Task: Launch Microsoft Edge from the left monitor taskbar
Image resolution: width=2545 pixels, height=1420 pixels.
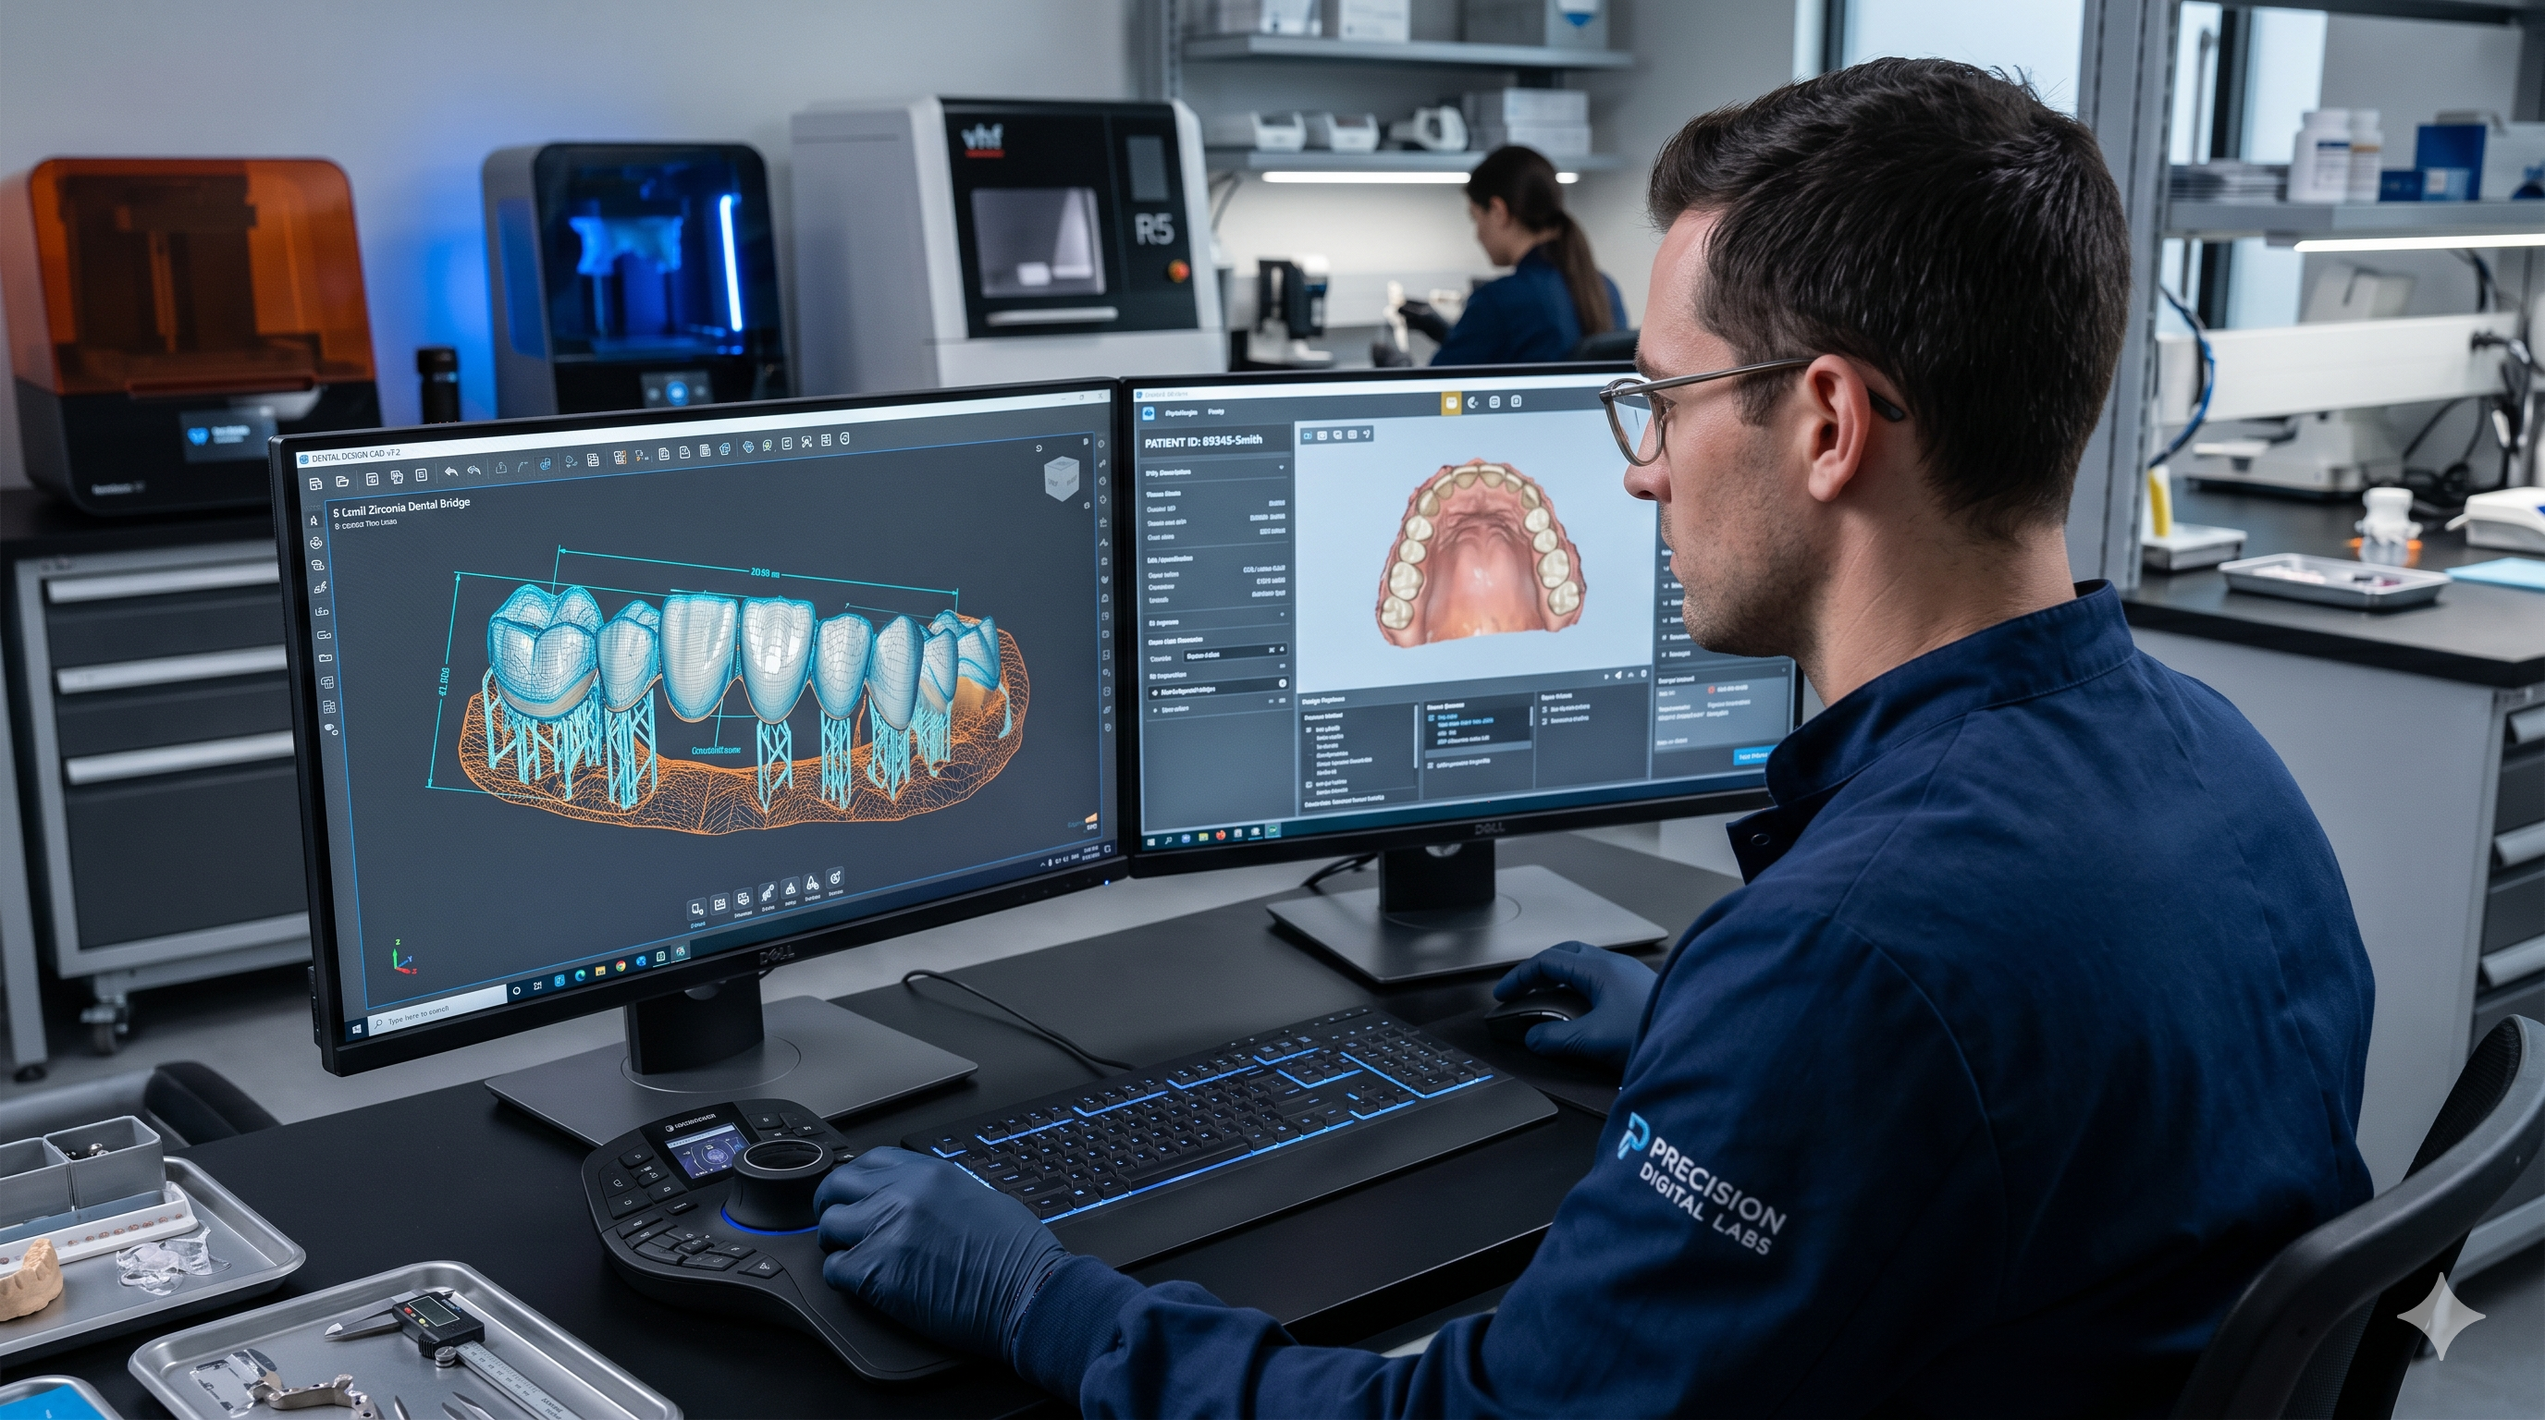Action: (580, 976)
